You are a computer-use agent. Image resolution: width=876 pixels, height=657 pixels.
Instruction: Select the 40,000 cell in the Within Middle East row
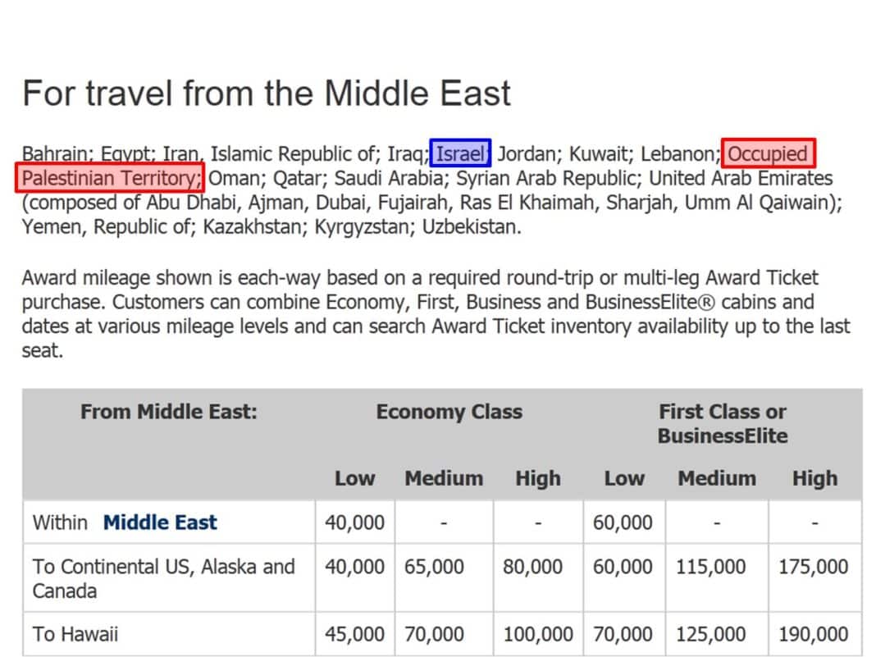point(355,522)
